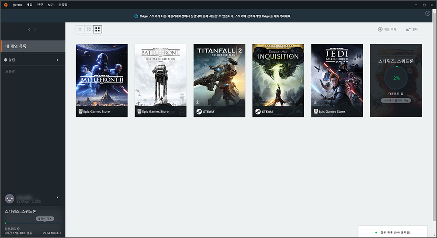The width and height of the screenshot is (437, 238).
Task: Click download arrow icon on Titanfall 2
Action: tap(198, 103)
